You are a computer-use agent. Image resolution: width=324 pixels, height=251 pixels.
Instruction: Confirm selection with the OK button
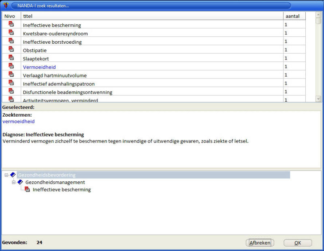point(298,243)
